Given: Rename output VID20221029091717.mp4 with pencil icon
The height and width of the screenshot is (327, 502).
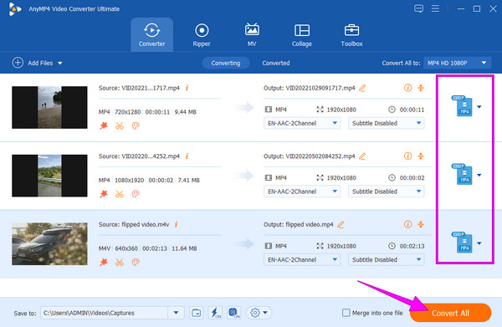Looking at the screenshot, I should pyautogui.click(x=362, y=88).
